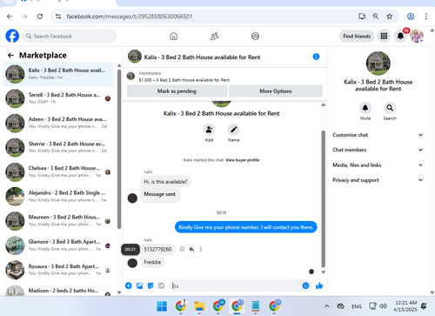Open the emoji picker

tap(305, 286)
